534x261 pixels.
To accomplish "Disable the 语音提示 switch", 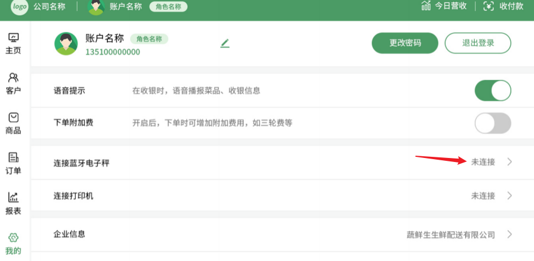I will click(x=493, y=91).
